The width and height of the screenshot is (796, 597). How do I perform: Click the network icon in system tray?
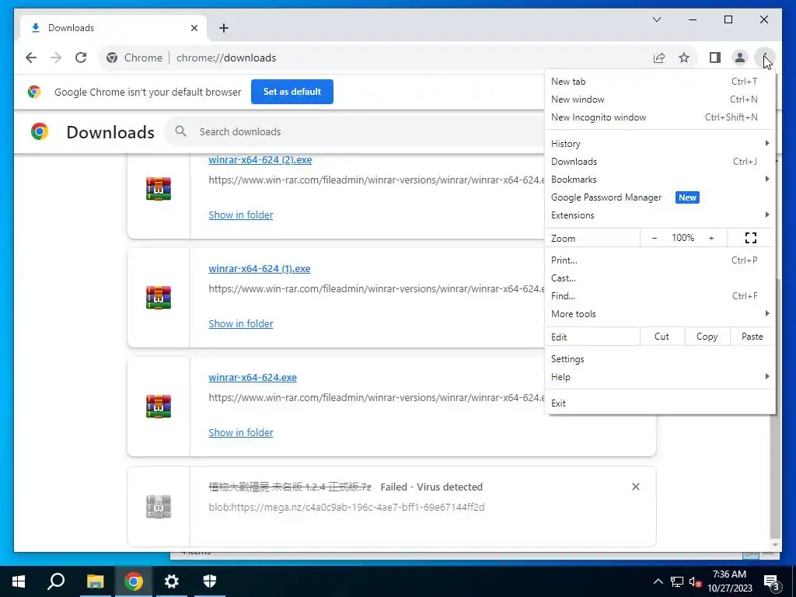(677, 581)
